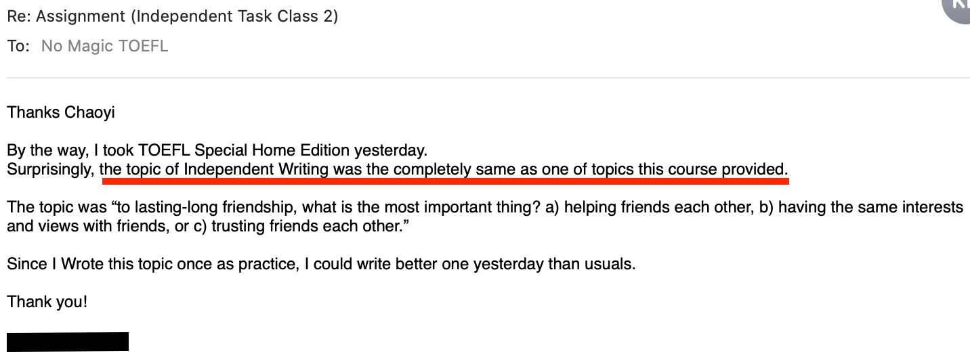Click the header divider line below To:
The height and width of the screenshot is (364, 970).
point(488,78)
